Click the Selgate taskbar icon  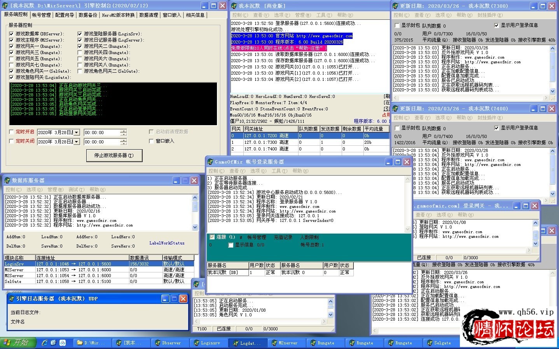[x=439, y=343]
